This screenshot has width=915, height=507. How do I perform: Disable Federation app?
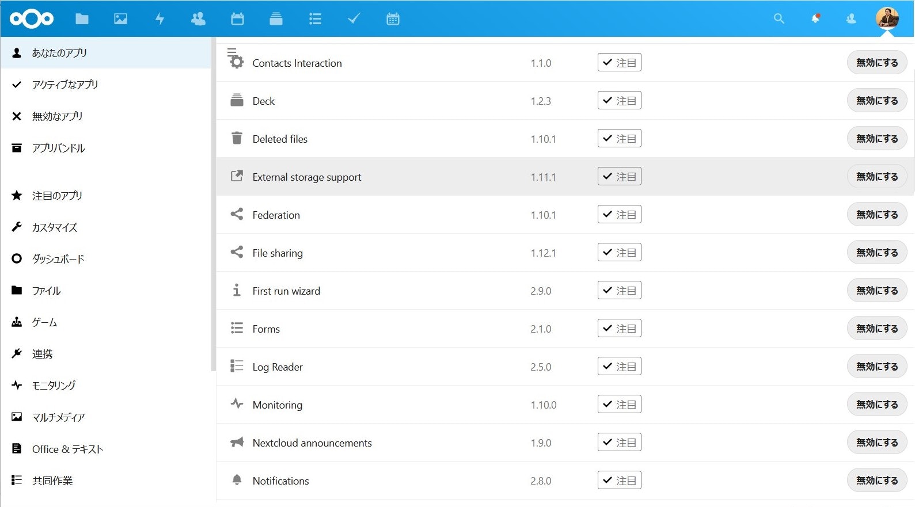coord(877,215)
